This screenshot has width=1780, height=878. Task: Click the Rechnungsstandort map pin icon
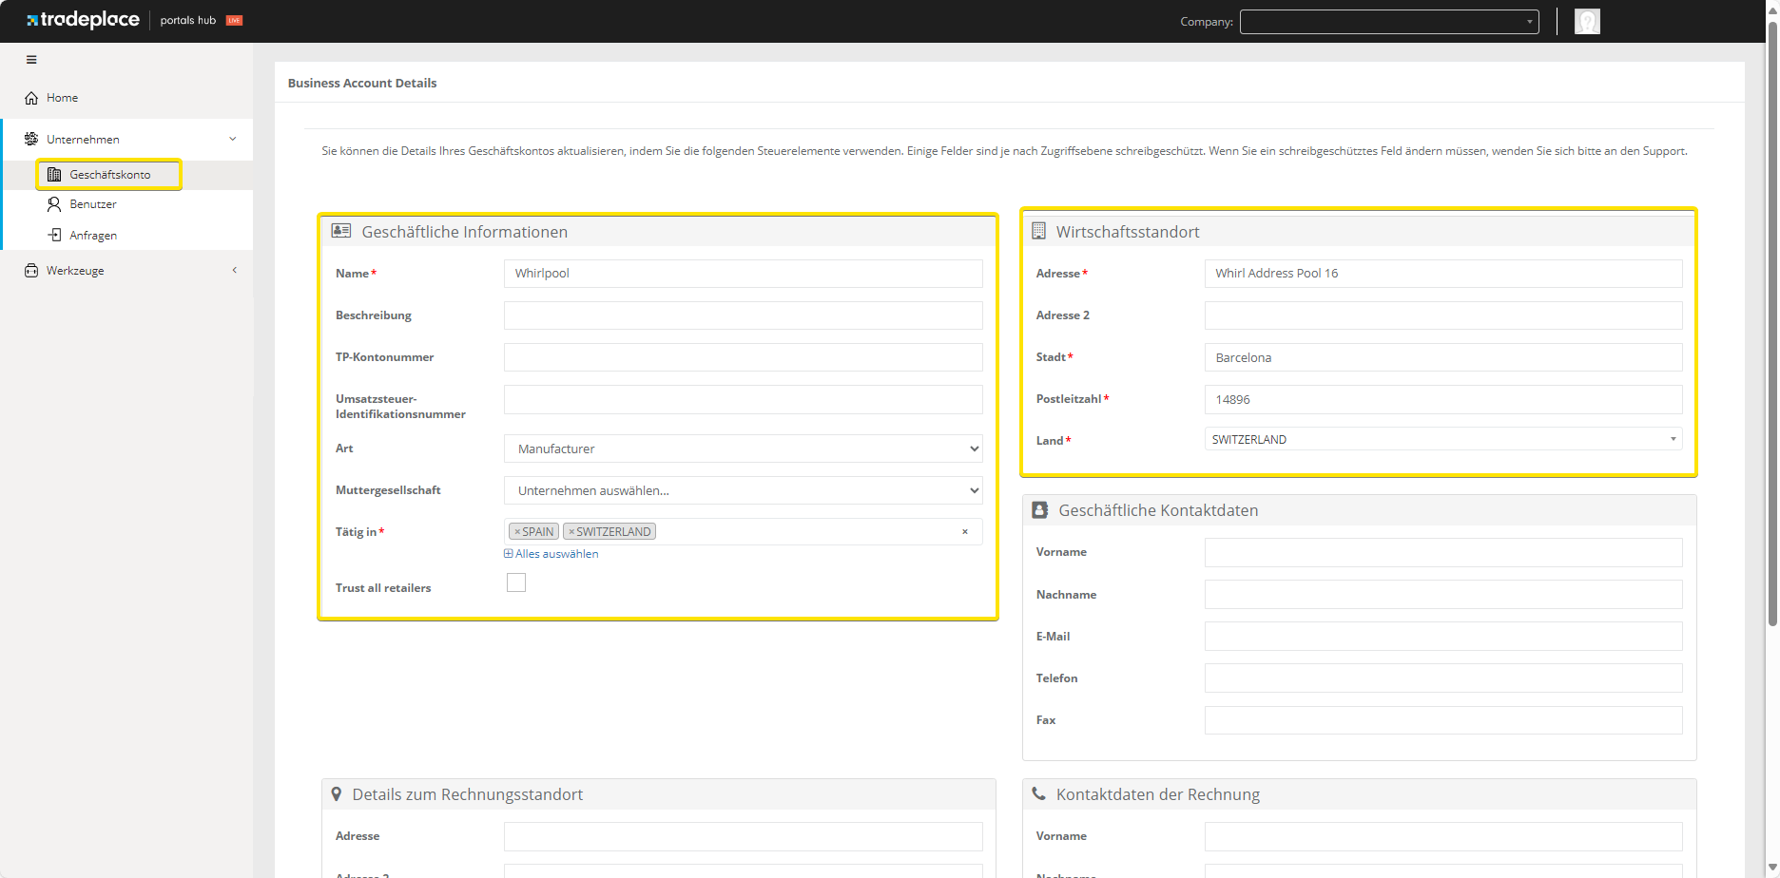coord(336,793)
